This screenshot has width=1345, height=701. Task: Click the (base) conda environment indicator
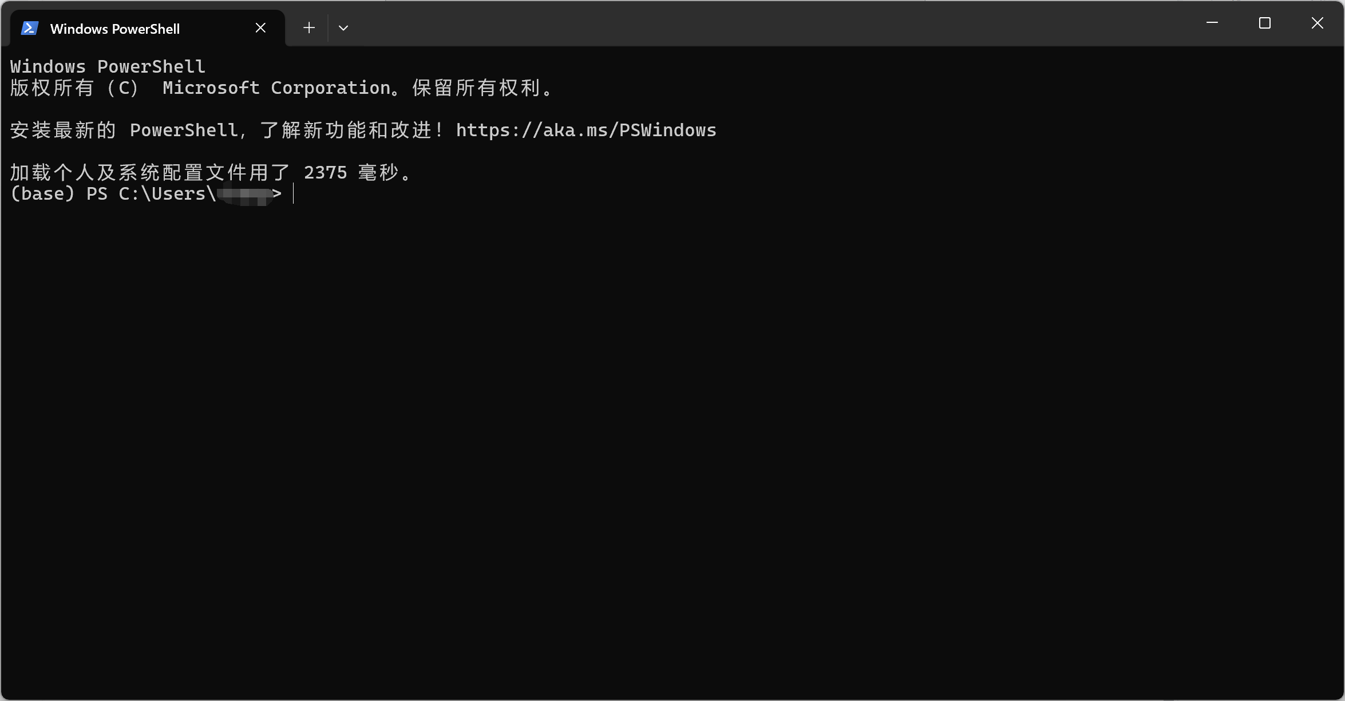(42, 193)
